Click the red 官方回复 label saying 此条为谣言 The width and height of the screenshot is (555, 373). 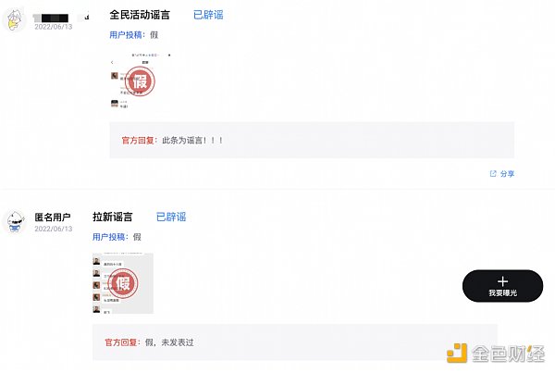[x=141, y=140]
